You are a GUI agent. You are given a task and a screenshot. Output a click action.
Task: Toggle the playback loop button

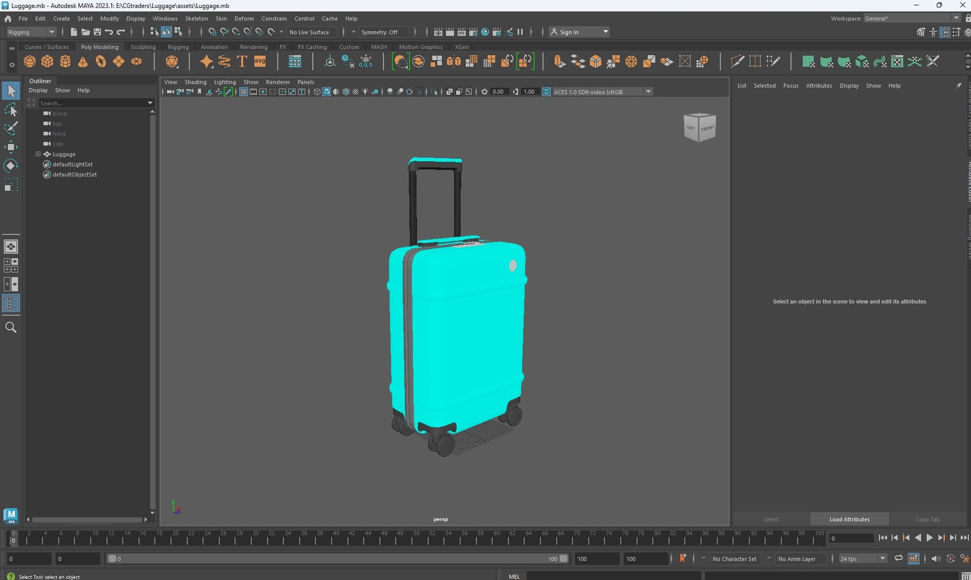pyautogui.click(x=898, y=559)
